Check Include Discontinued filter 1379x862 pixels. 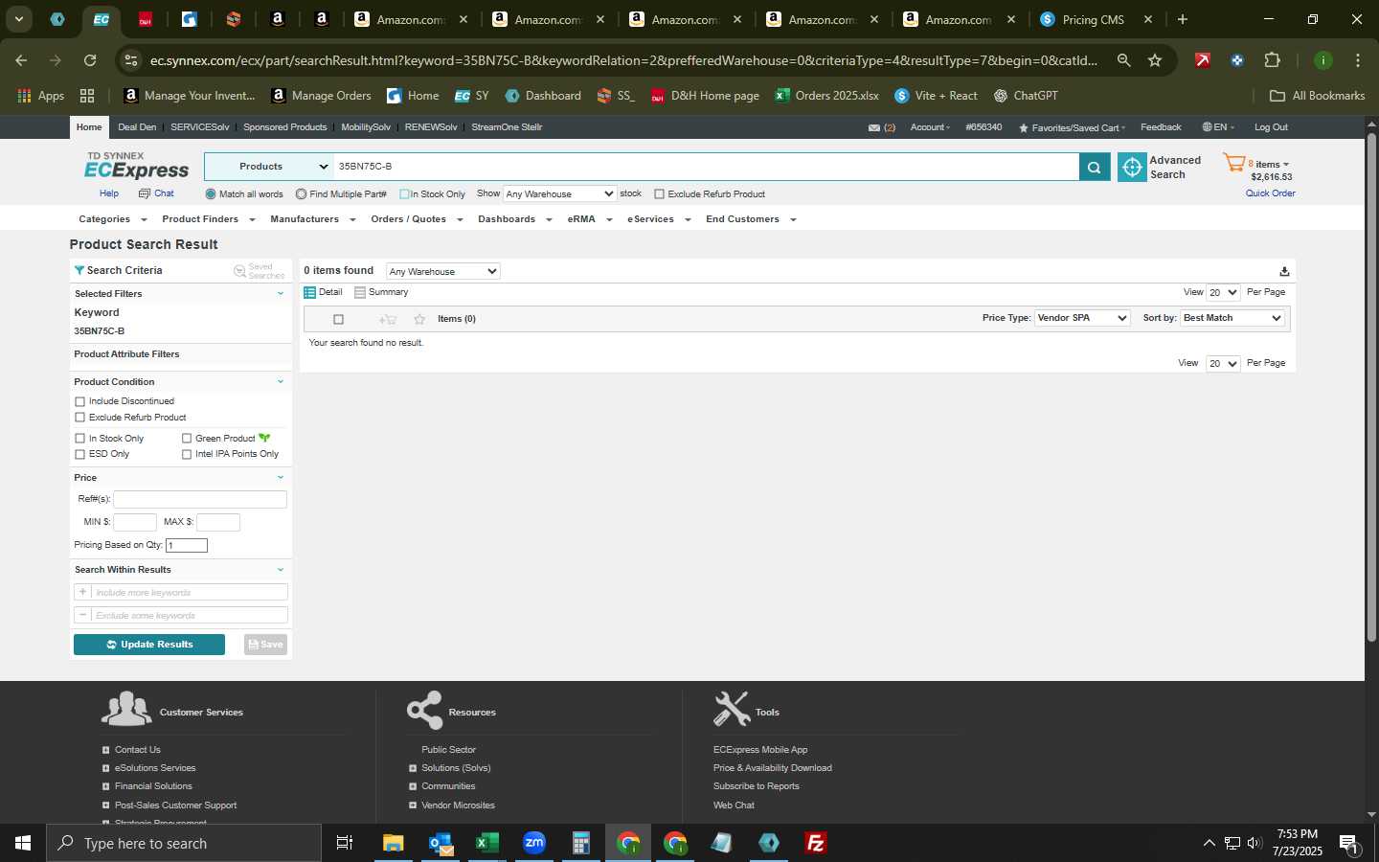79,401
